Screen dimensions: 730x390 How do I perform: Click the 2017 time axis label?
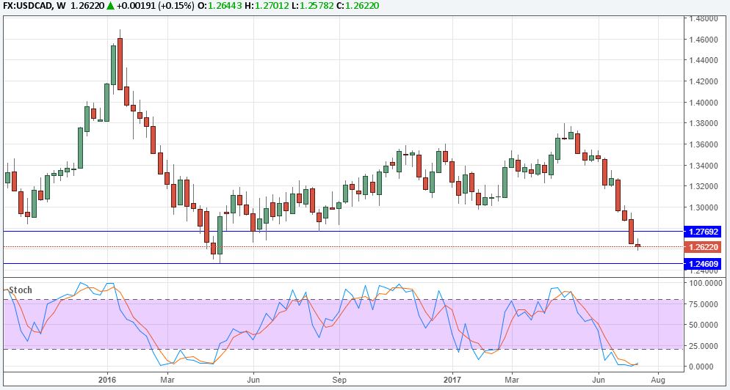tap(452, 379)
